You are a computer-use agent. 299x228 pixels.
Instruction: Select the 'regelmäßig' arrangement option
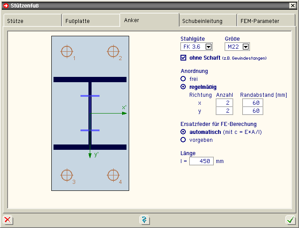(184, 87)
